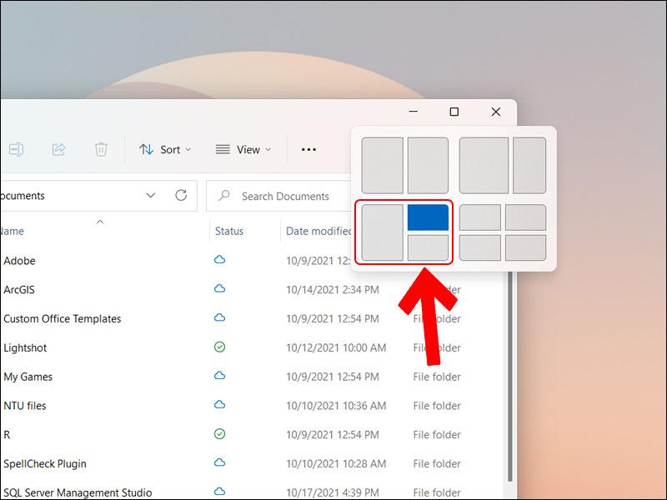Image resolution: width=667 pixels, height=500 pixels.
Task: Snap to right half of two-equal-columns layout
Action: tap(428, 165)
